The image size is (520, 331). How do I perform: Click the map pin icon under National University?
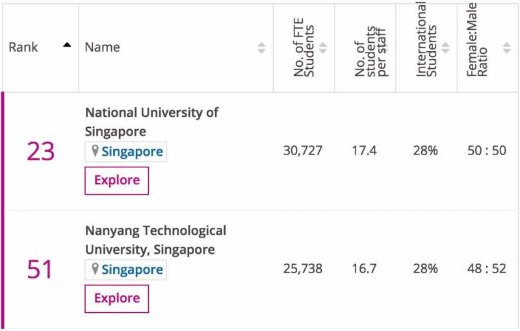(x=95, y=151)
